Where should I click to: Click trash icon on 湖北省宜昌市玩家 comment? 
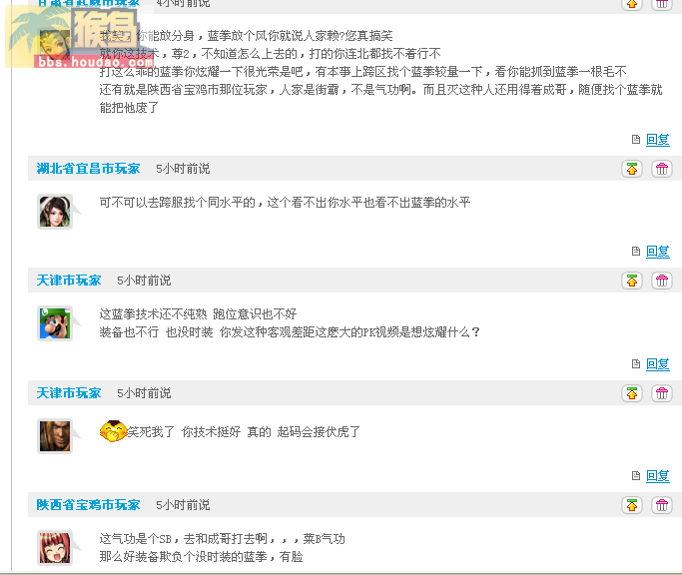point(662,169)
